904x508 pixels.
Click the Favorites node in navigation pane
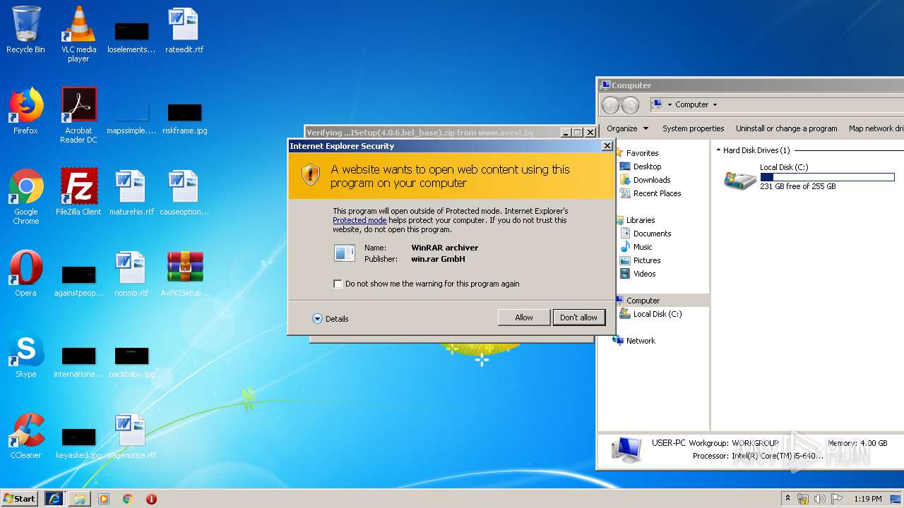[642, 153]
